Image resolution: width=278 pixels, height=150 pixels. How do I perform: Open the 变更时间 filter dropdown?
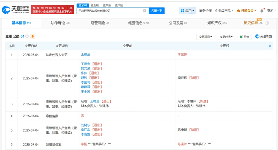[226, 37]
